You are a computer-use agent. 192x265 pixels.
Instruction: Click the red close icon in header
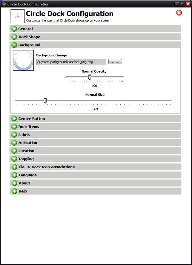(179, 13)
